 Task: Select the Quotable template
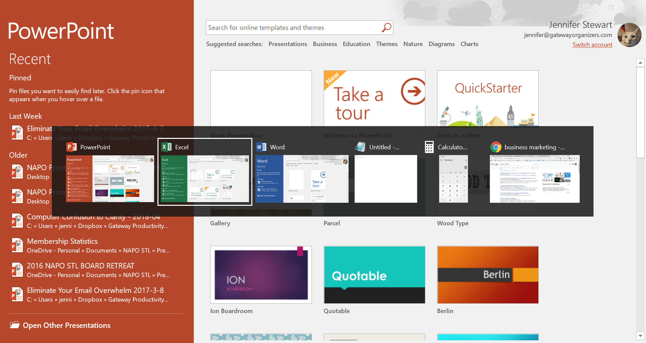(x=374, y=275)
